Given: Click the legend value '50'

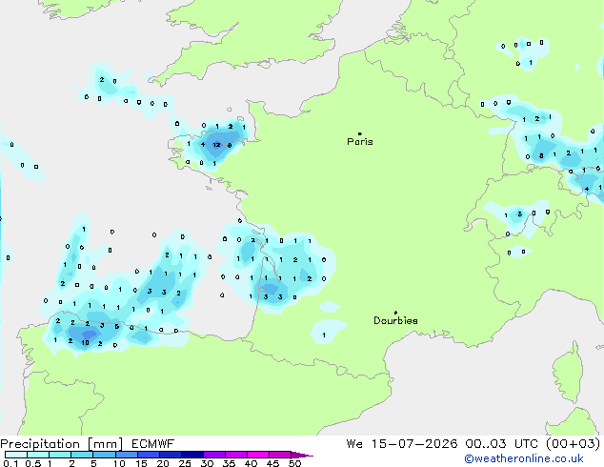Looking at the screenshot, I should click(x=294, y=463).
